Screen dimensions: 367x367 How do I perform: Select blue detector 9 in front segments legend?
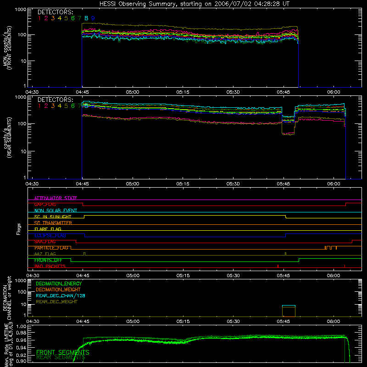(x=93, y=18)
